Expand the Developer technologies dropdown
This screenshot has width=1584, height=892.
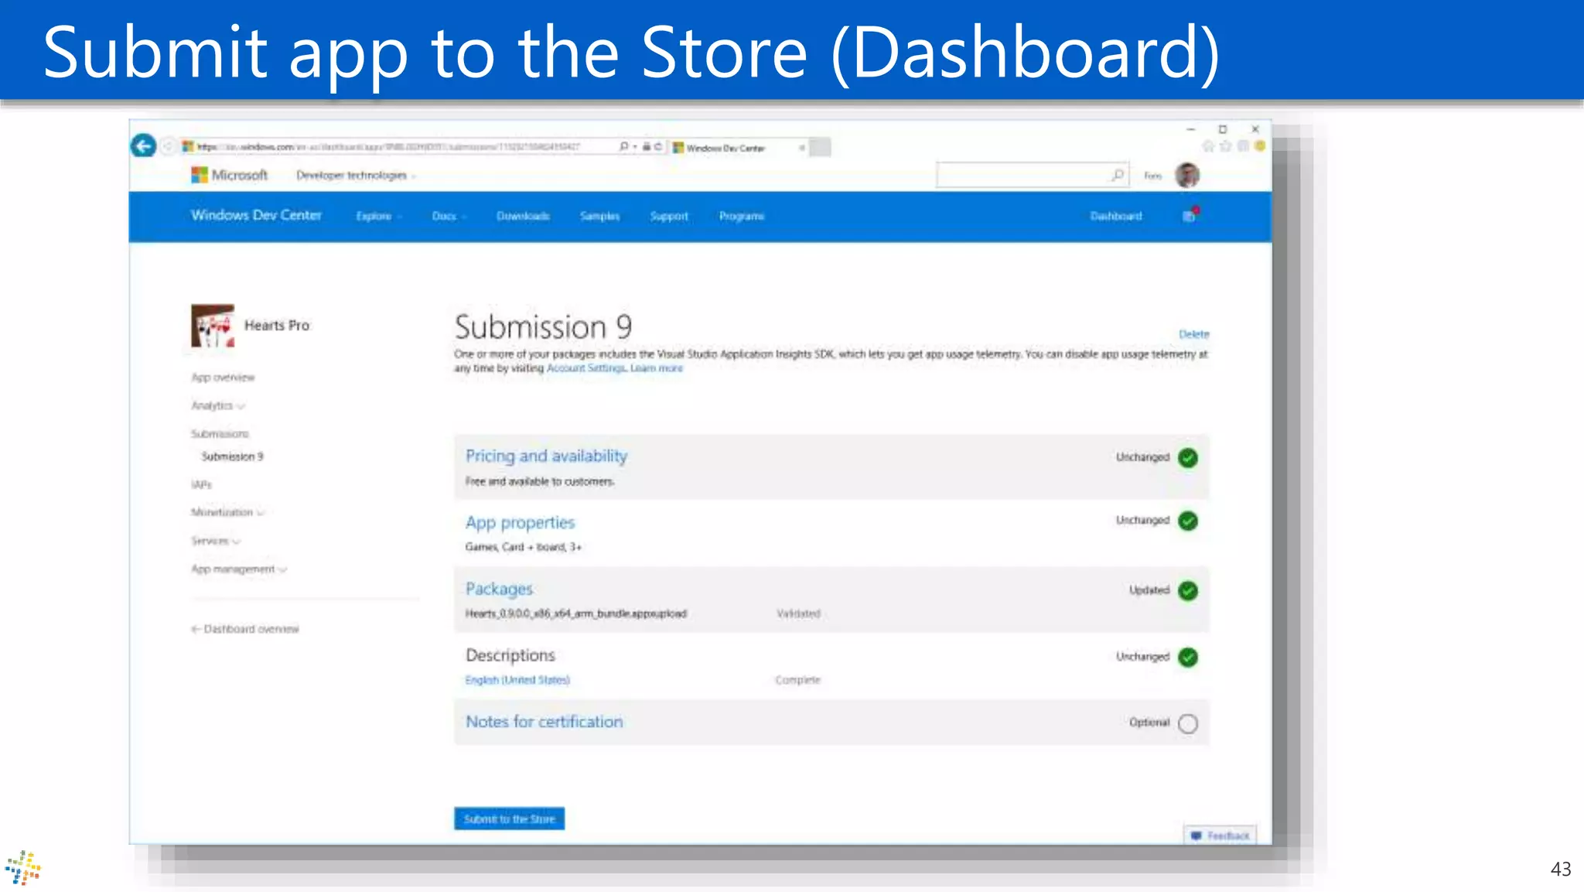[x=356, y=176]
